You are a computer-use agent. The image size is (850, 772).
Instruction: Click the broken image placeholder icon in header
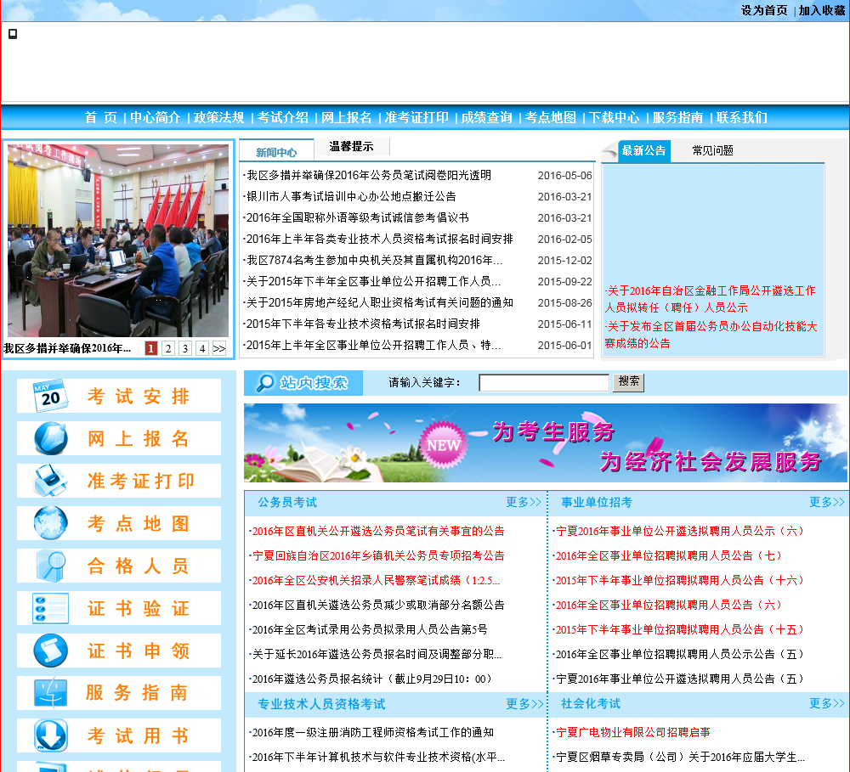pos(13,34)
